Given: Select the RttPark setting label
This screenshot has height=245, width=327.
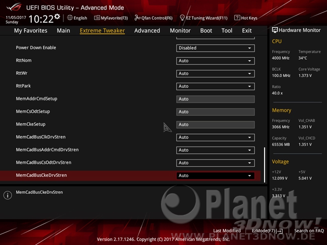Looking at the screenshot, I should [x=23, y=86].
